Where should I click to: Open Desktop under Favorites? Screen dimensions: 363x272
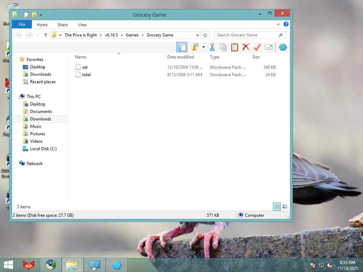38,67
